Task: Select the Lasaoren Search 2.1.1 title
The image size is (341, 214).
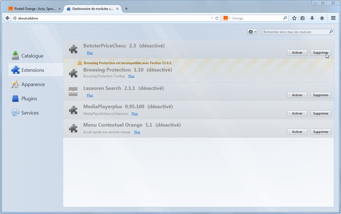Action: [109, 88]
